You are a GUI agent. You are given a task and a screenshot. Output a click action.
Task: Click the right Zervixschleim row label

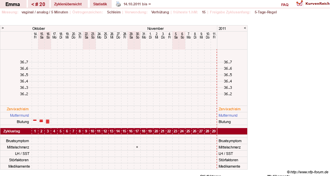tap(229, 109)
